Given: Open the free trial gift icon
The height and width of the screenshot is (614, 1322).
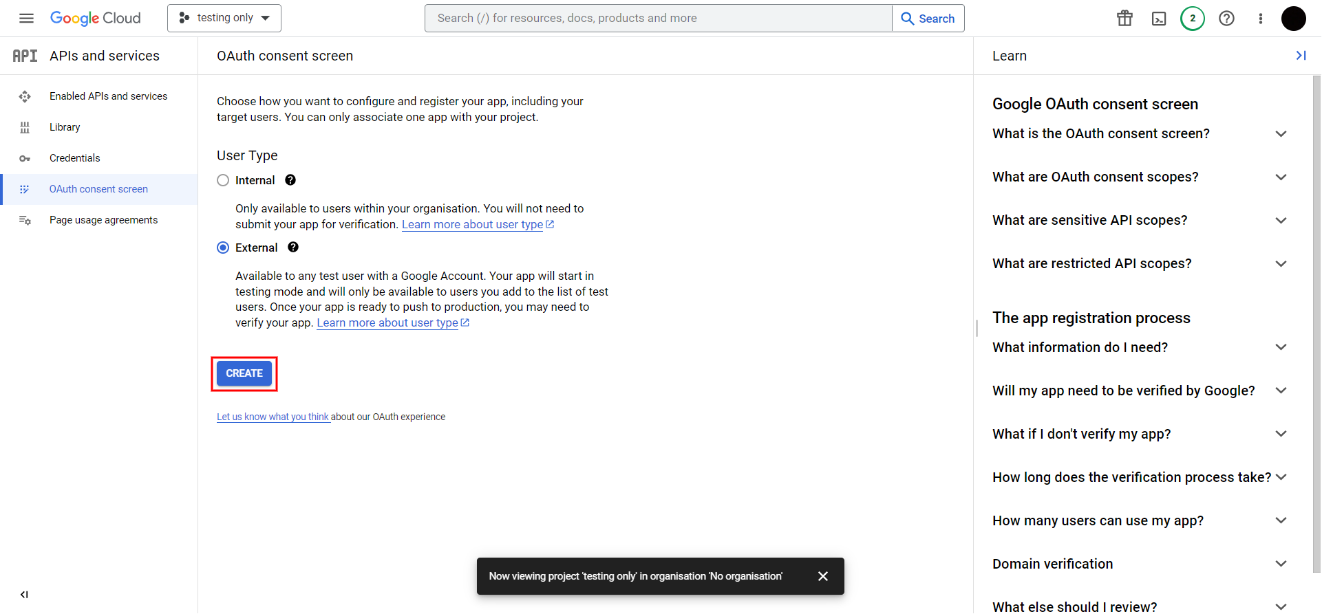Looking at the screenshot, I should coord(1124,19).
